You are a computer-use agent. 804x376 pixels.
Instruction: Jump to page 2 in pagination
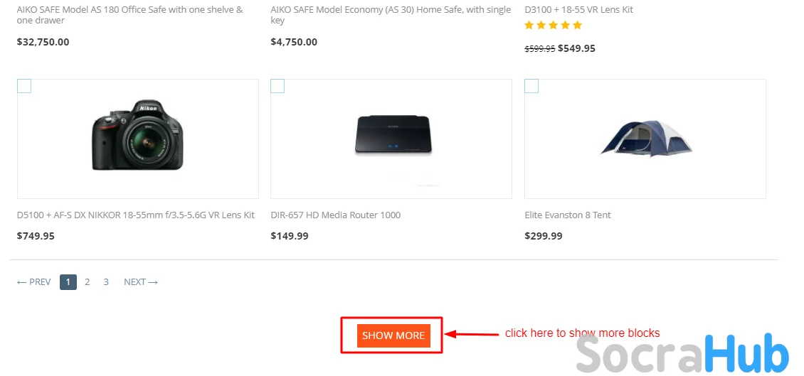87,282
